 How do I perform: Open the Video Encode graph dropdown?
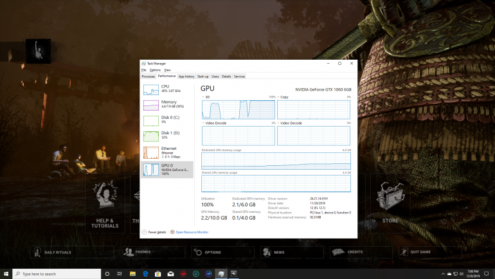203,123
